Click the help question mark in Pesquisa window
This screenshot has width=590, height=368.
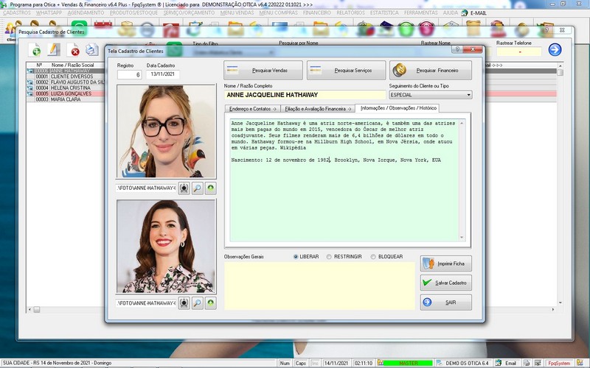click(546, 30)
